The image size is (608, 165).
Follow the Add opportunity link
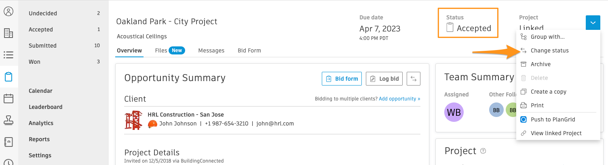coord(399,99)
